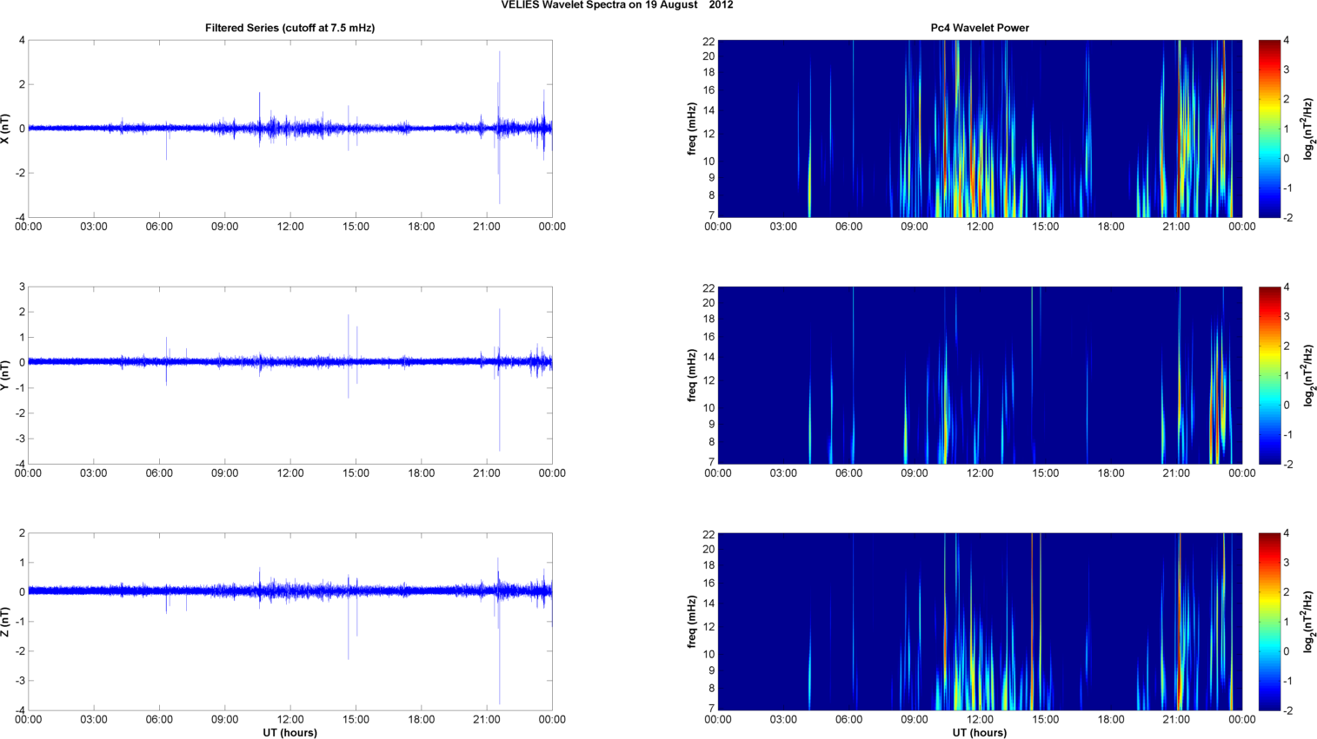Screen dimensions: 1317x739
Task: Click the colorbar beside the top spectrogram
Action: tap(1269, 129)
